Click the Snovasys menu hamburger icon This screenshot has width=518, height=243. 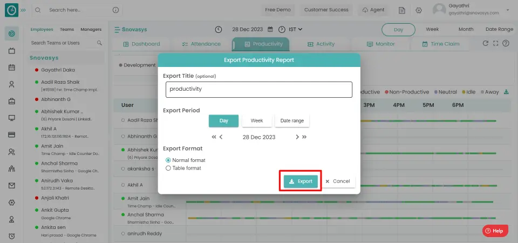pos(117,30)
